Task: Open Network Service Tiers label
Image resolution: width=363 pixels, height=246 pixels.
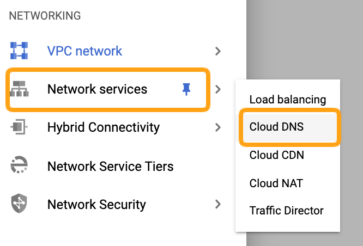Action: [110, 166]
